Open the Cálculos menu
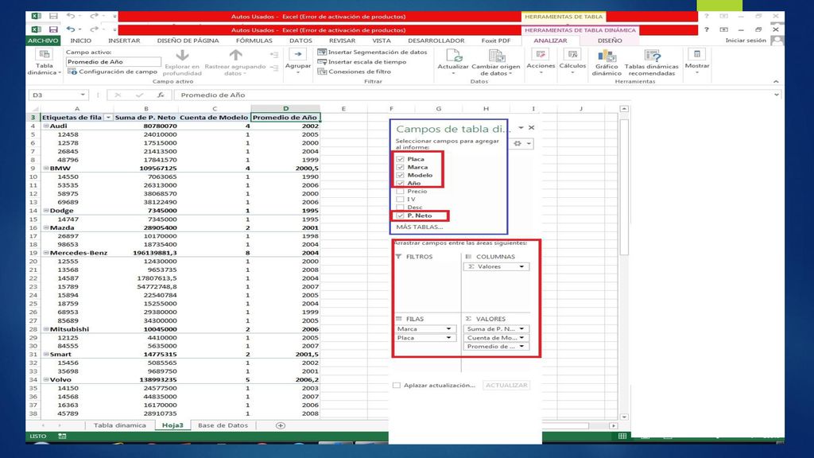This screenshot has height=458, width=814. coord(572,62)
